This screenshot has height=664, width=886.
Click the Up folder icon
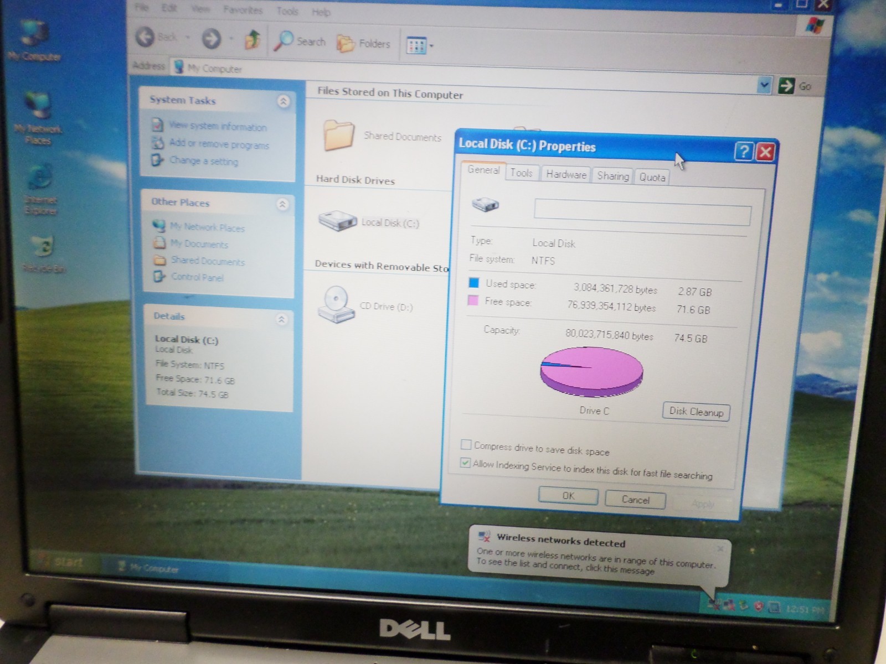[253, 39]
